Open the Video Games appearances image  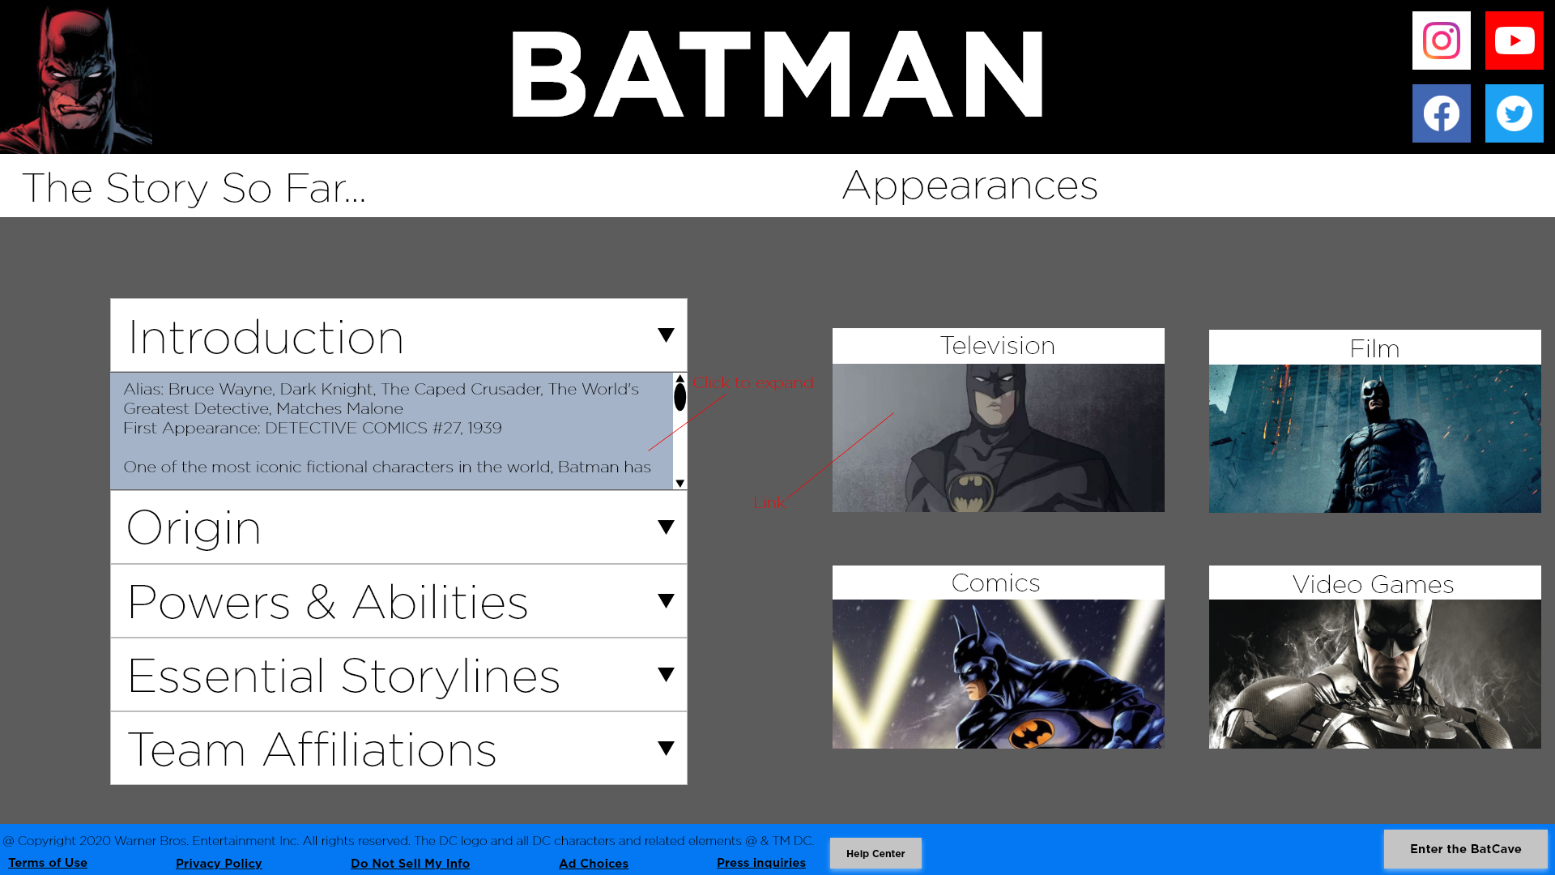tap(1374, 674)
